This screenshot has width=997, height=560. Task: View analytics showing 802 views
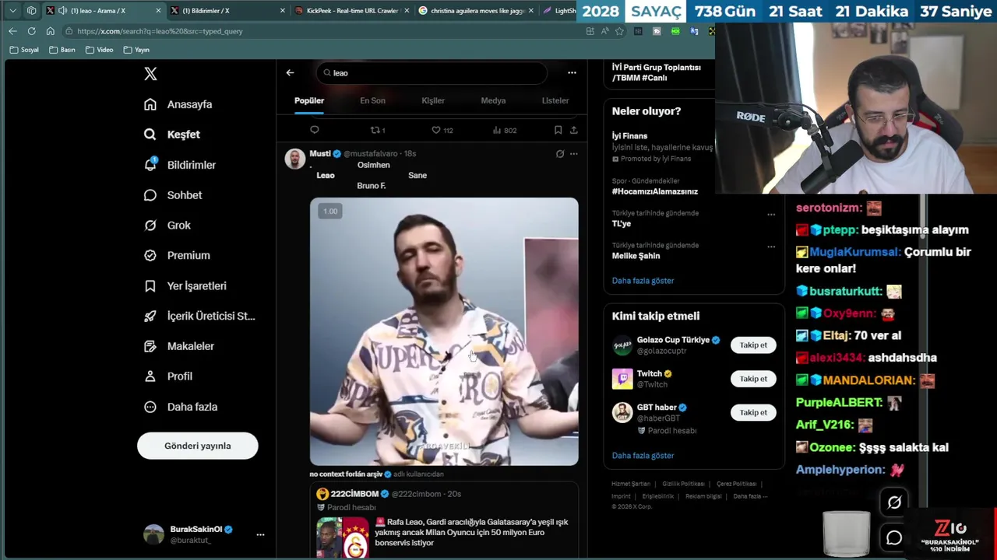point(505,130)
